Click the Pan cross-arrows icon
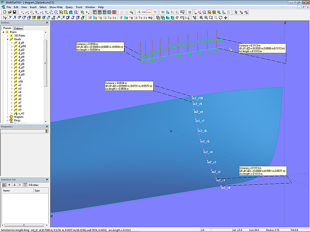The width and height of the screenshot is (310, 232). 226,18
